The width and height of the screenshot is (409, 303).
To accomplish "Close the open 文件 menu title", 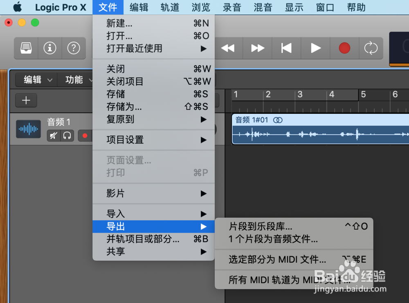I will 108,7.
